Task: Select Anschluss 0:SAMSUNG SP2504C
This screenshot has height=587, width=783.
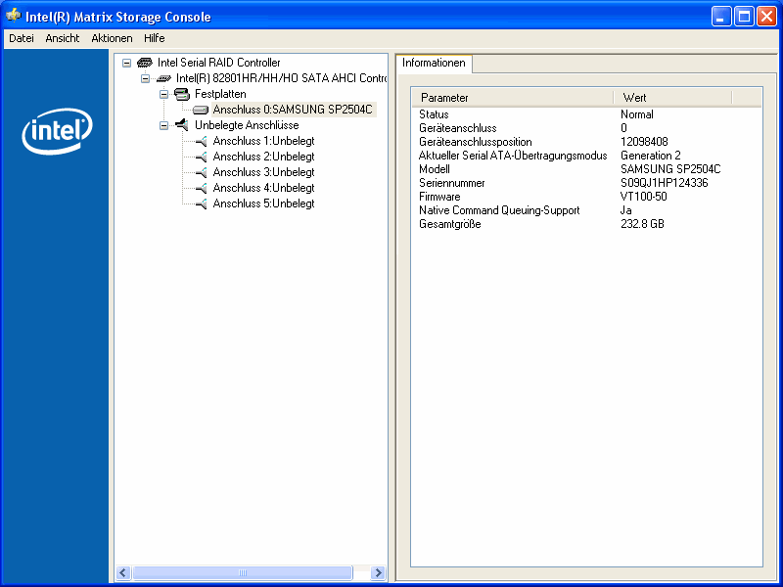Action: pyautogui.click(x=293, y=110)
